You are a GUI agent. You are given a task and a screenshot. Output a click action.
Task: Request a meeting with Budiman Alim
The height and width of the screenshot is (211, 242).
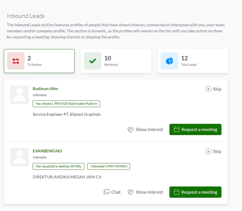(x=195, y=129)
